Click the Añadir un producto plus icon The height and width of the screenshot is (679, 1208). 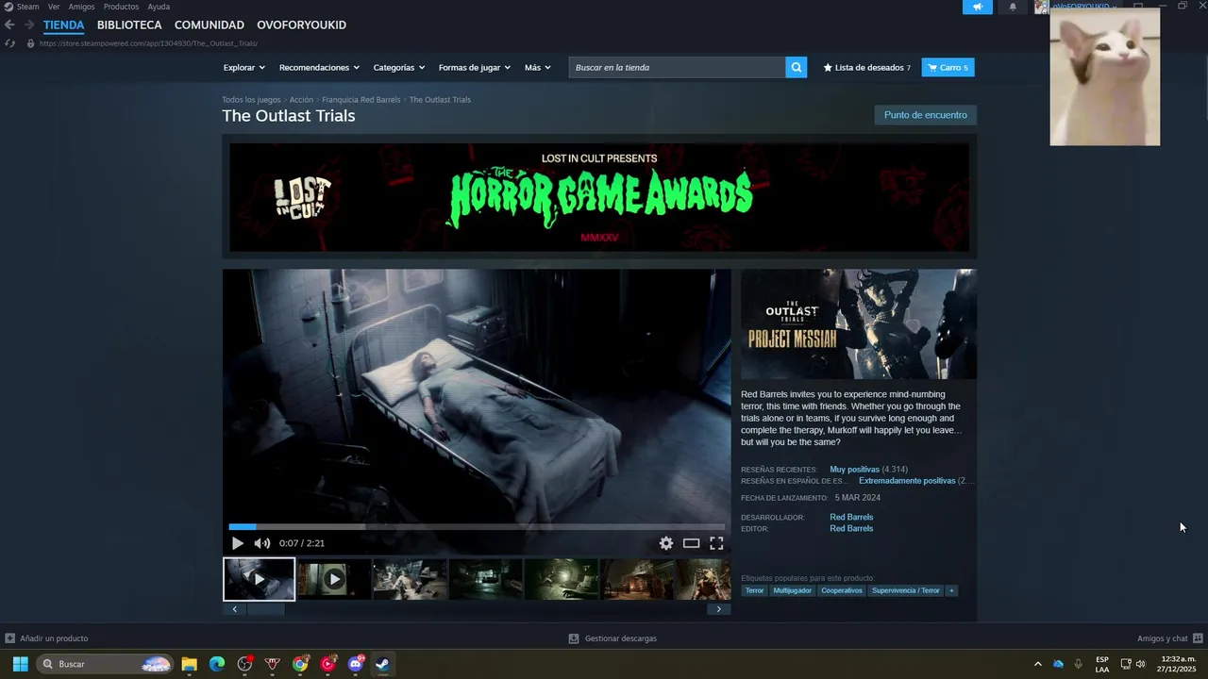click(9, 638)
